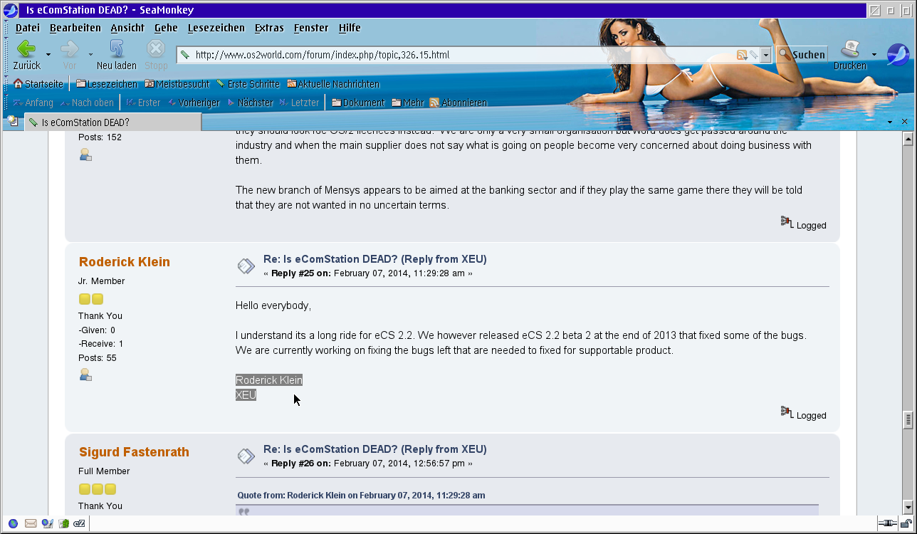
Task: Click Roderick Klein's view-profile icon
Action: pos(85,375)
